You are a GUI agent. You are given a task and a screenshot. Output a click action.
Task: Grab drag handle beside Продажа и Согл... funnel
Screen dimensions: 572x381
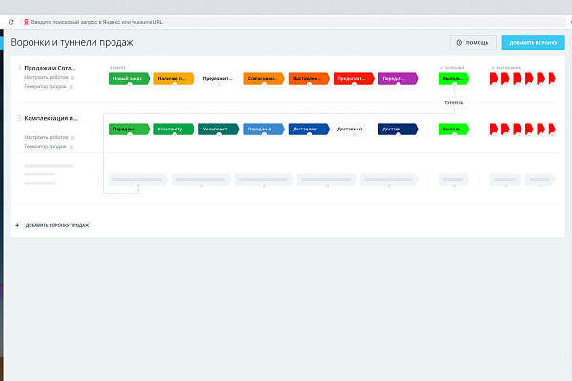[x=19, y=68]
